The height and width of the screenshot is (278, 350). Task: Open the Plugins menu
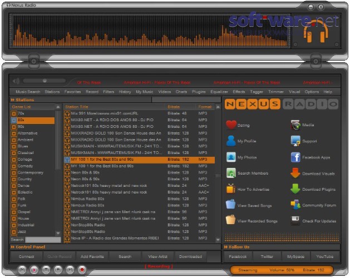coord(199,92)
